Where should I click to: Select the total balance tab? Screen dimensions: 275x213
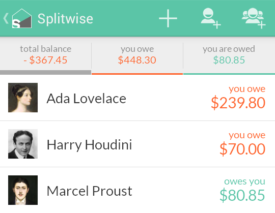click(x=46, y=56)
